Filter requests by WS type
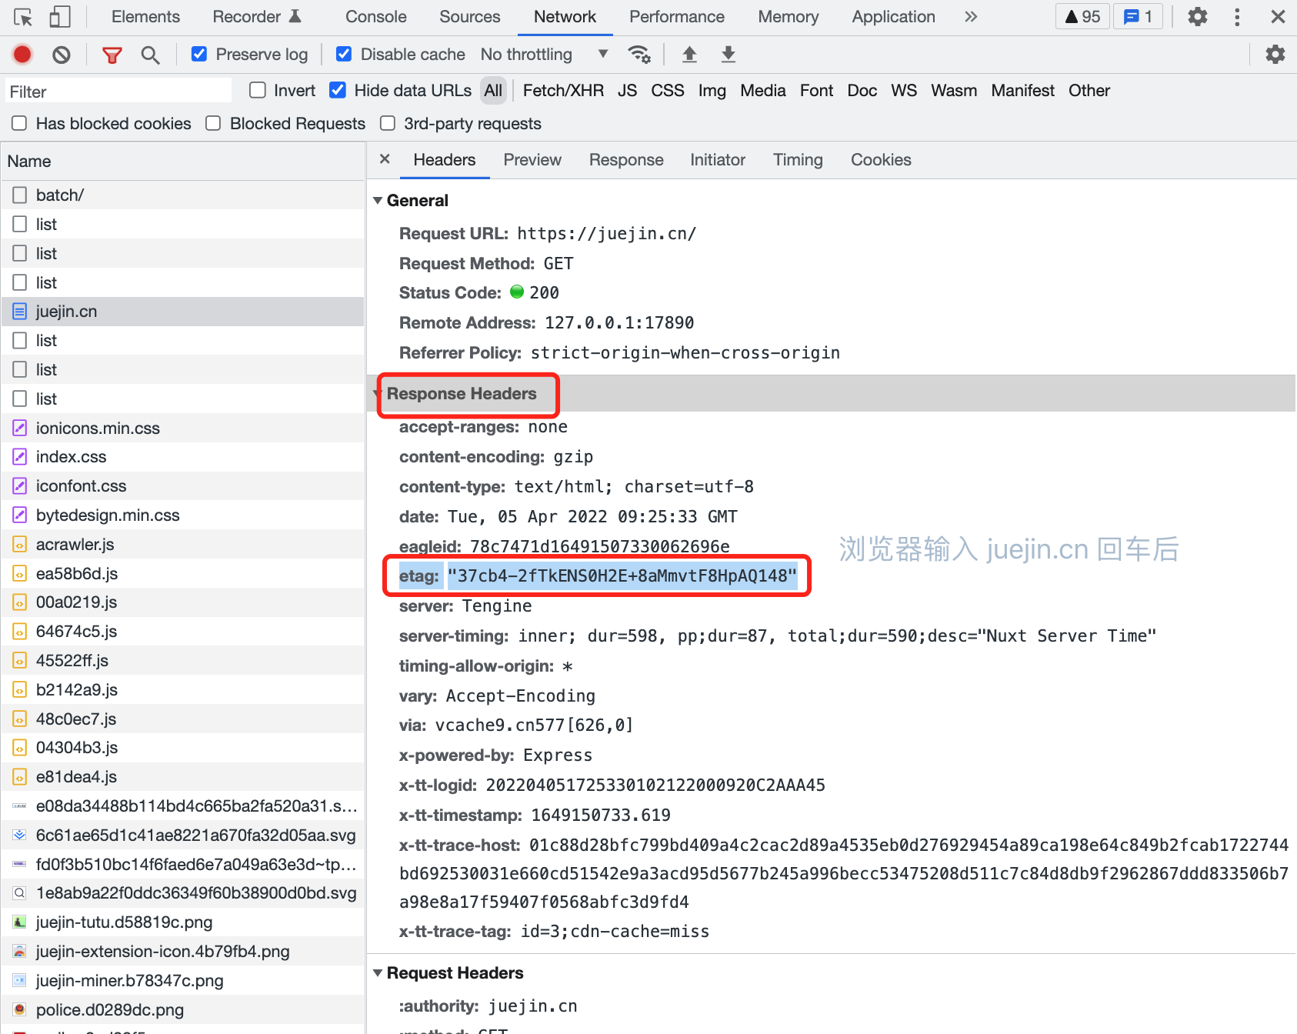1297x1034 pixels. coord(904,91)
